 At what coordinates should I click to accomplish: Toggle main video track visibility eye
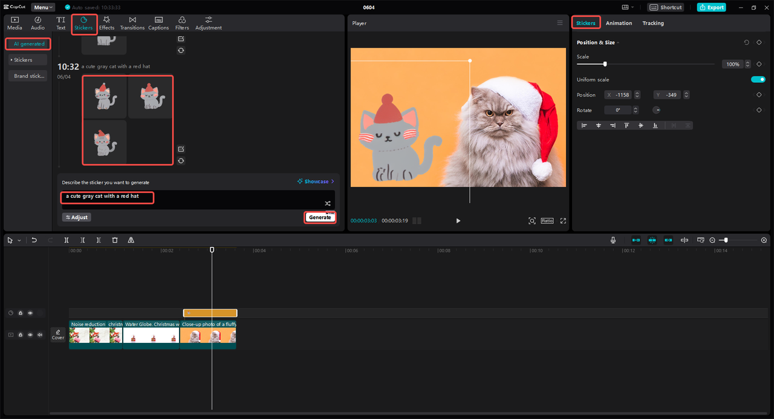click(30, 334)
